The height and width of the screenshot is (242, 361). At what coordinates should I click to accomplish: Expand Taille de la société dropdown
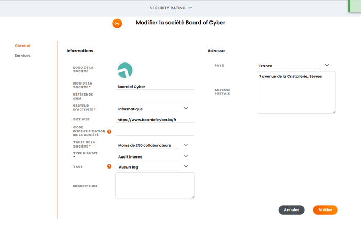[x=186, y=145]
